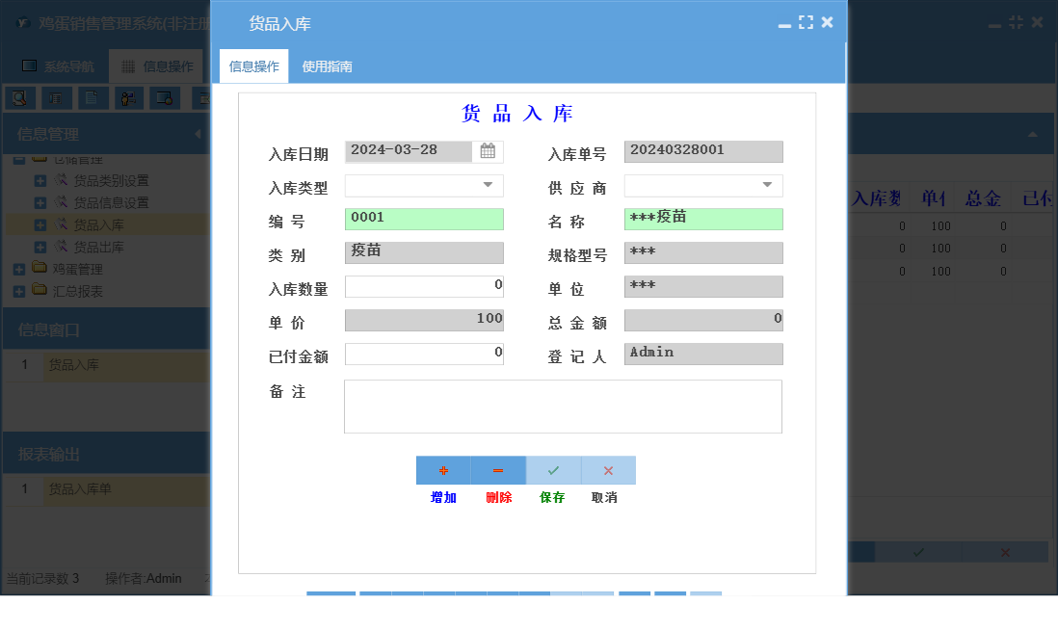Screen dimensions: 1058x631
Task: Select the 信息操作 tab in the dialog
Action: [x=254, y=66]
